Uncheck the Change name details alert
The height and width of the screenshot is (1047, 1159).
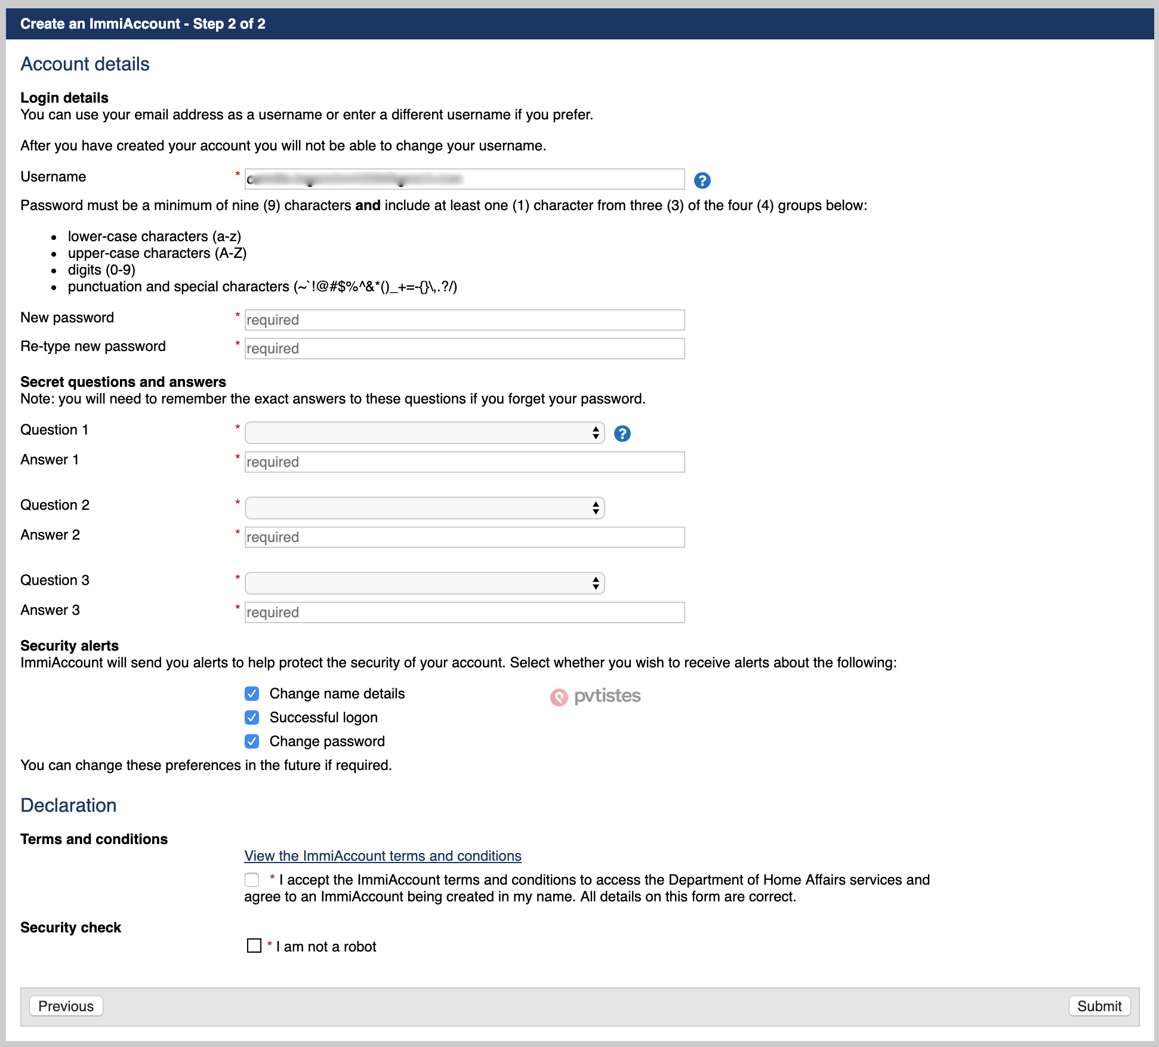click(x=252, y=694)
